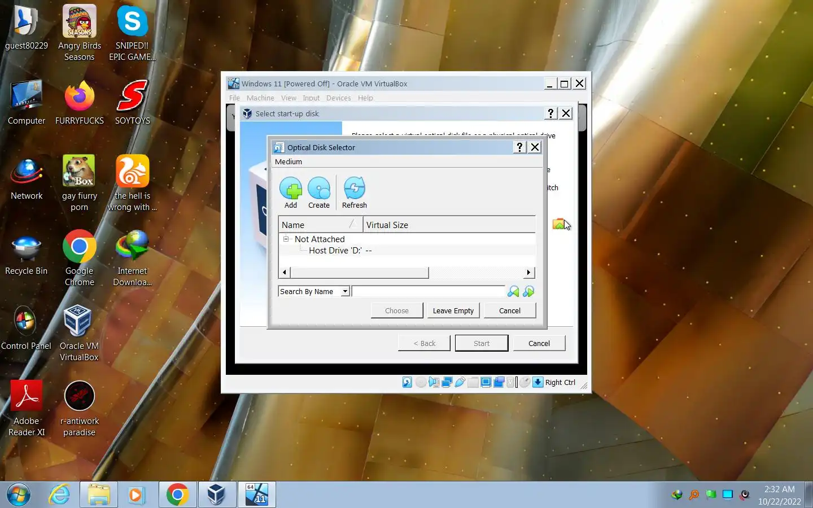Click display indicator in VM status bar

pyautogui.click(x=486, y=382)
